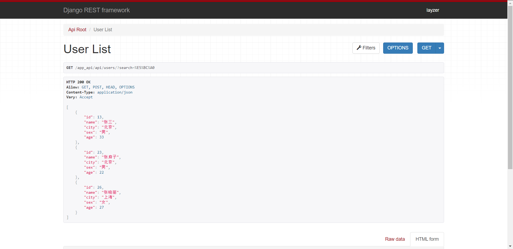Viewport: 513px width, 249px height.
Task: Click the age value 22
Action: pyautogui.click(x=102, y=172)
